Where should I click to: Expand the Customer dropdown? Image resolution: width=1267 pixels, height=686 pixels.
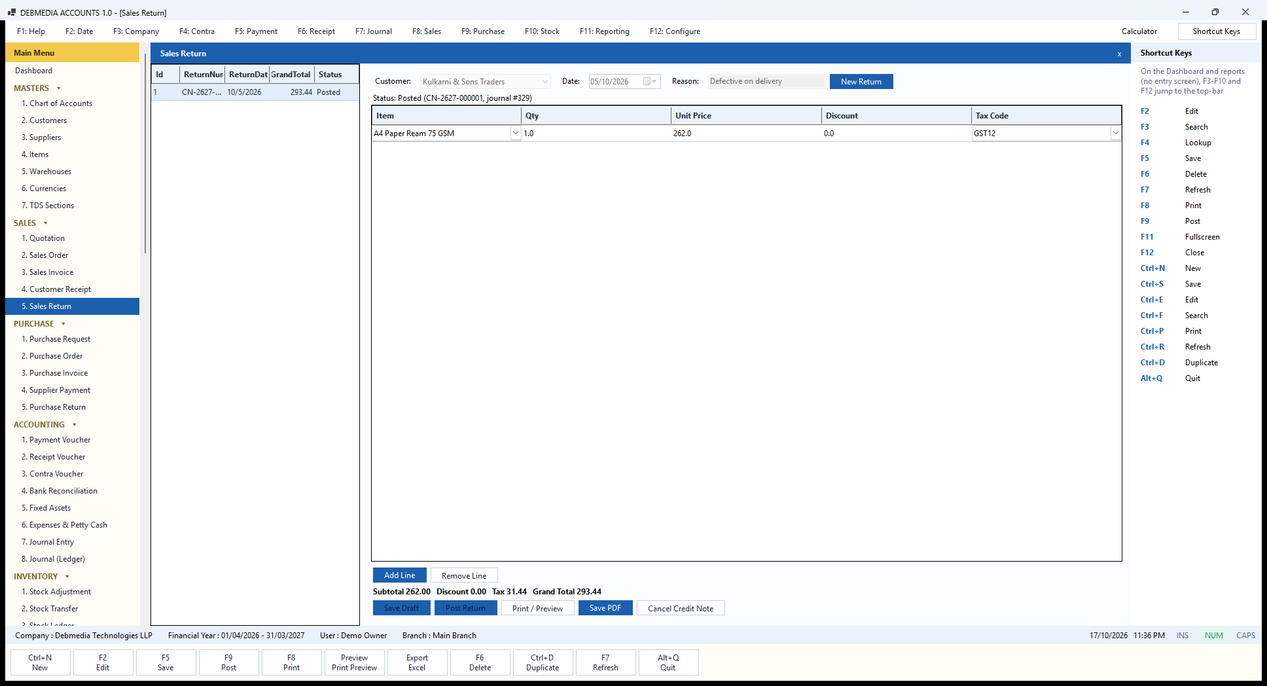544,82
